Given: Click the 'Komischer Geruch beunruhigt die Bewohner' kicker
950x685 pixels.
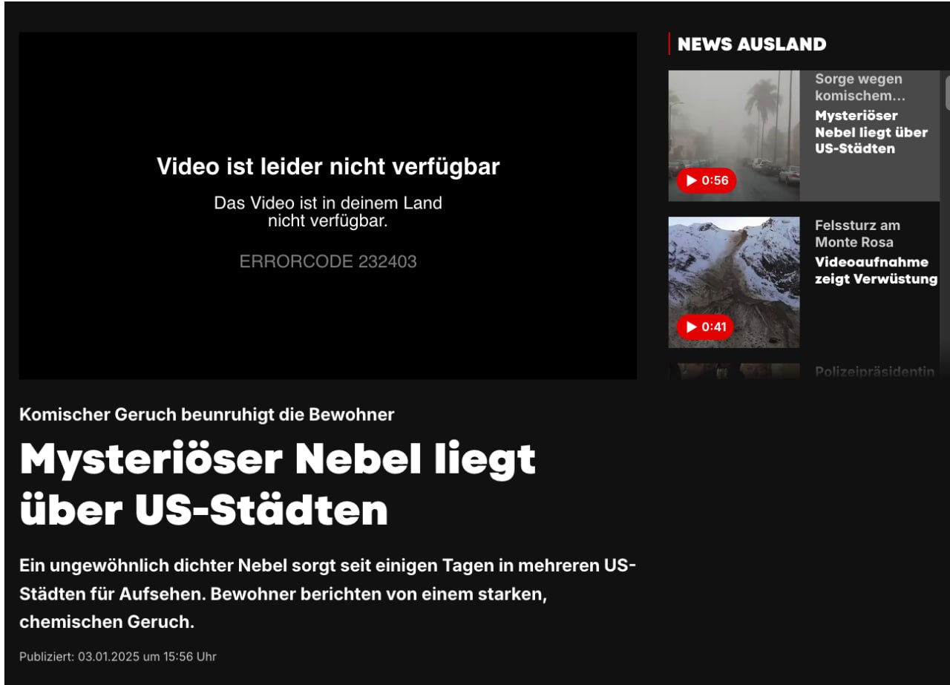Looking at the screenshot, I should click(x=207, y=415).
